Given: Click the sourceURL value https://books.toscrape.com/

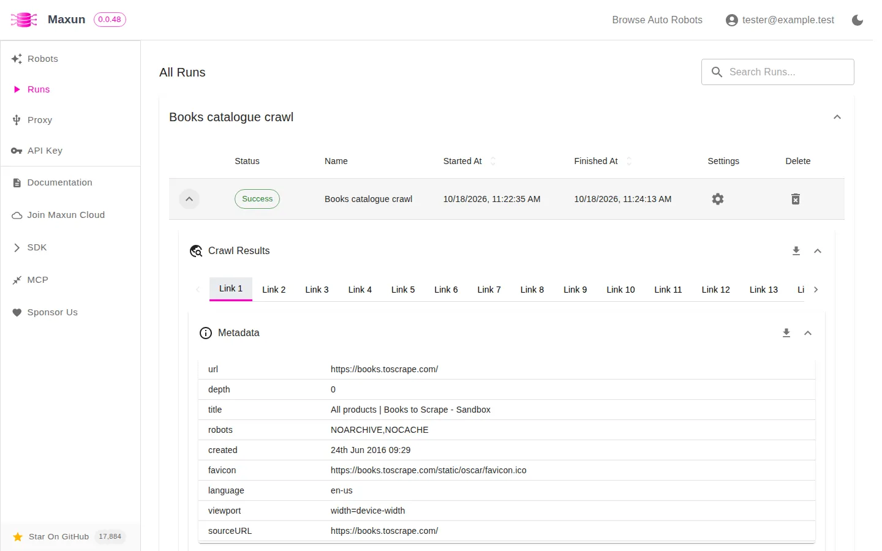Looking at the screenshot, I should click(x=384, y=531).
